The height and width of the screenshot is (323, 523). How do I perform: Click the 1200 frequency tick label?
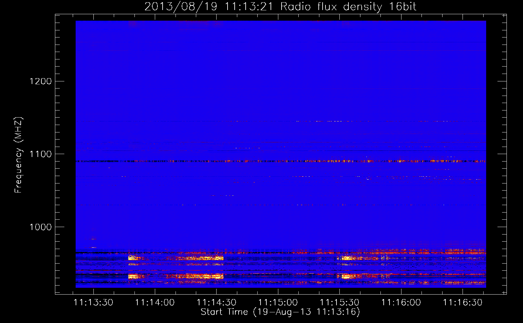40,81
